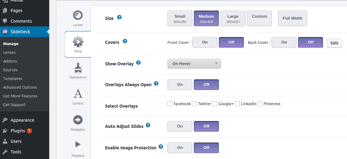
Task: Check the Google+ overlay checkbox
Action: coord(214,104)
